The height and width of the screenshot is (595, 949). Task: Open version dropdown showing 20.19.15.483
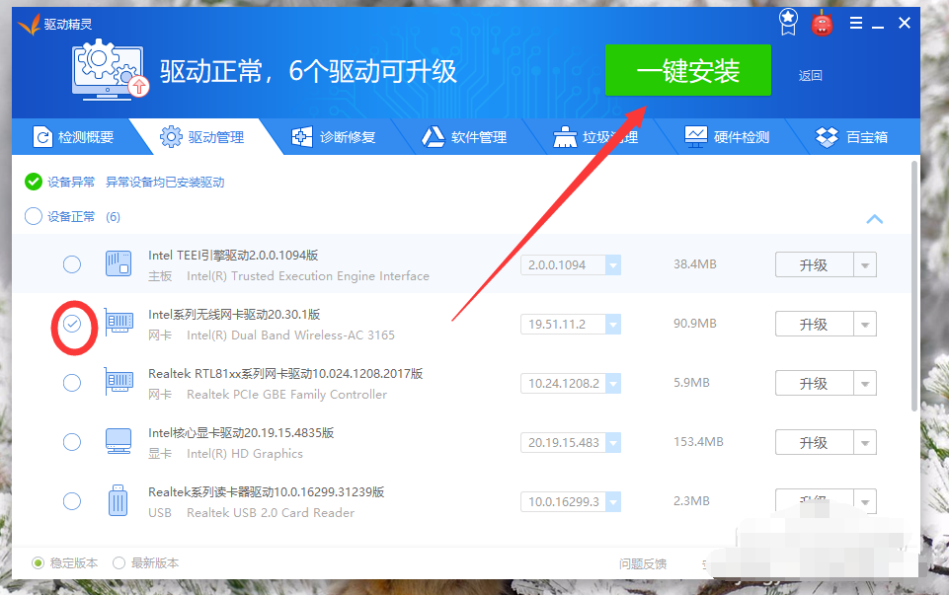613,443
